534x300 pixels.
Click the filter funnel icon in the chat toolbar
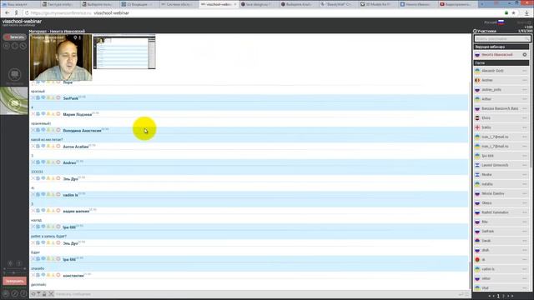point(39,293)
